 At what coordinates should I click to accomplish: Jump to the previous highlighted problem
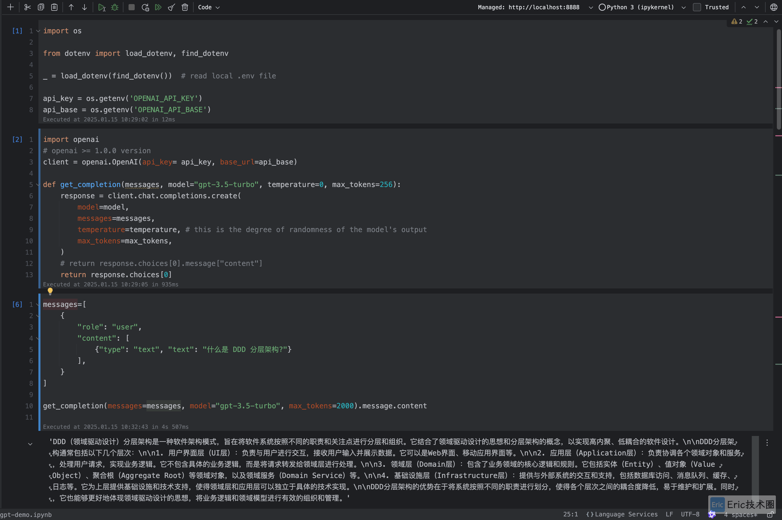[x=765, y=22]
